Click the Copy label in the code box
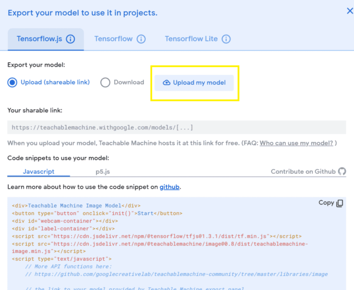 [326, 203]
